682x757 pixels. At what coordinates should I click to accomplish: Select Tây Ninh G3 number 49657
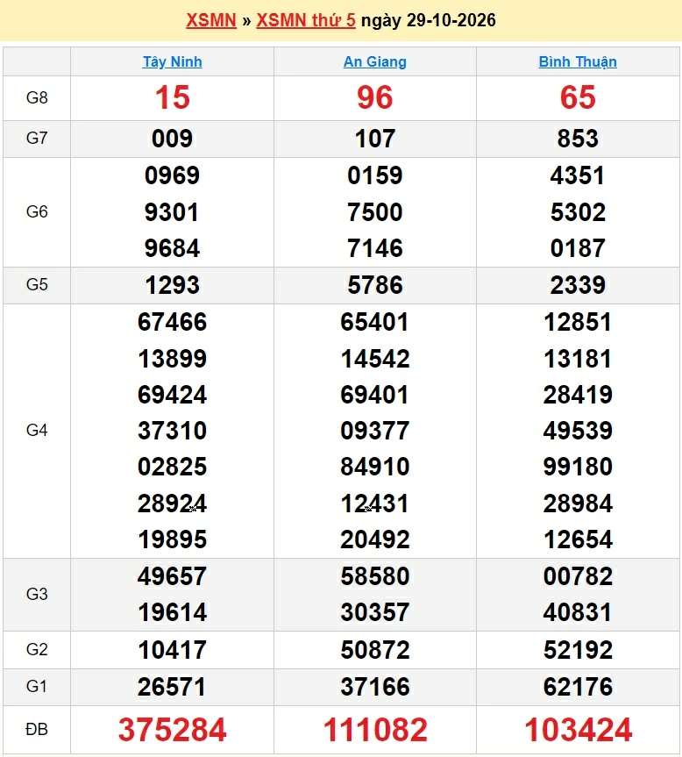coord(172,576)
